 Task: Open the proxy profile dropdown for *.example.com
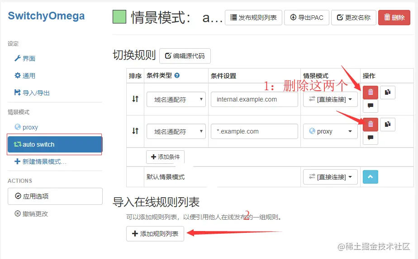(330, 131)
